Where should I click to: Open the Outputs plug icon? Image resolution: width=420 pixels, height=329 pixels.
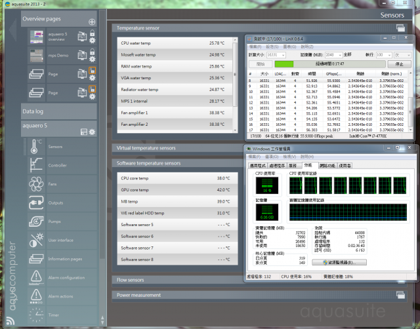tap(36, 203)
